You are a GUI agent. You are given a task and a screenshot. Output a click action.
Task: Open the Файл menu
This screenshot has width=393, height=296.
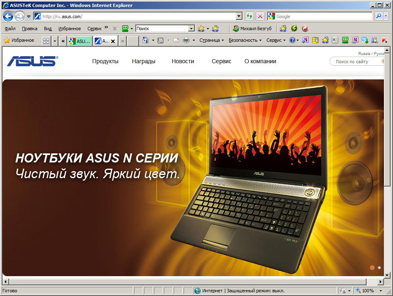pyautogui.click(x=10, y=29)
